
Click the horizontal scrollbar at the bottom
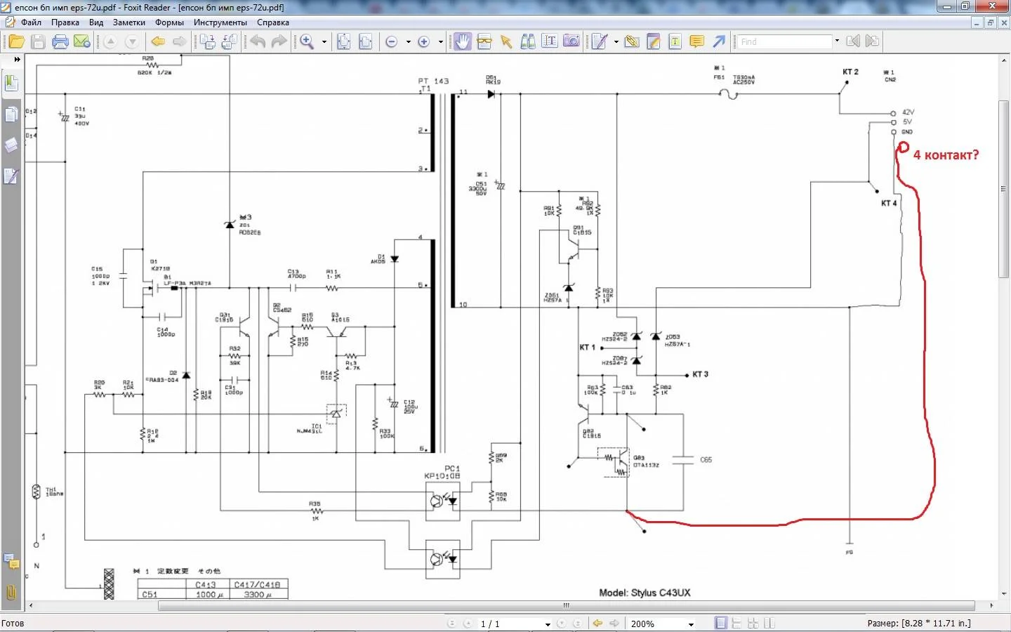pyautogui.click(x=566, y=605)
